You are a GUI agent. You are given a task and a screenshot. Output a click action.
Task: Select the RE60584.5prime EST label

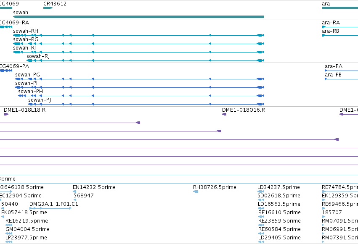click(279, 229)
